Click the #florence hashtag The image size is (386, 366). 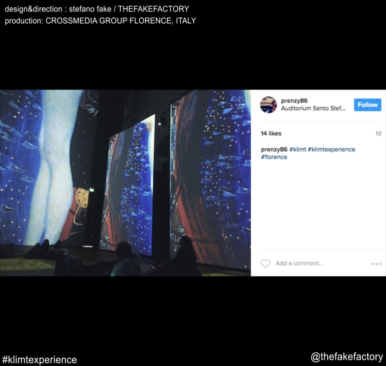(274, 157)
